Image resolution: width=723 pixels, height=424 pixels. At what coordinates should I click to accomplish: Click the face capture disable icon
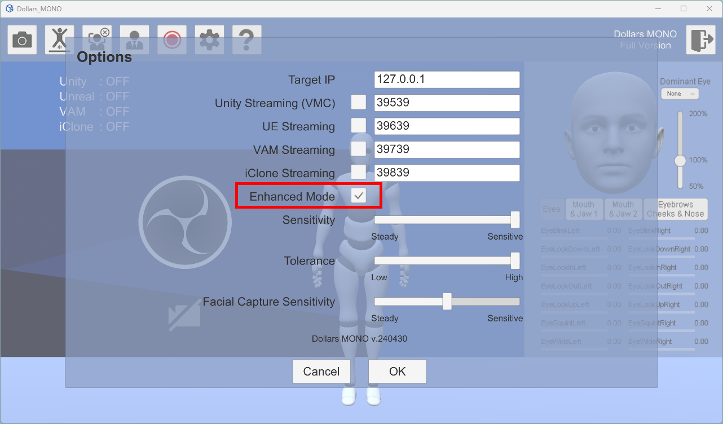(97, 40)
